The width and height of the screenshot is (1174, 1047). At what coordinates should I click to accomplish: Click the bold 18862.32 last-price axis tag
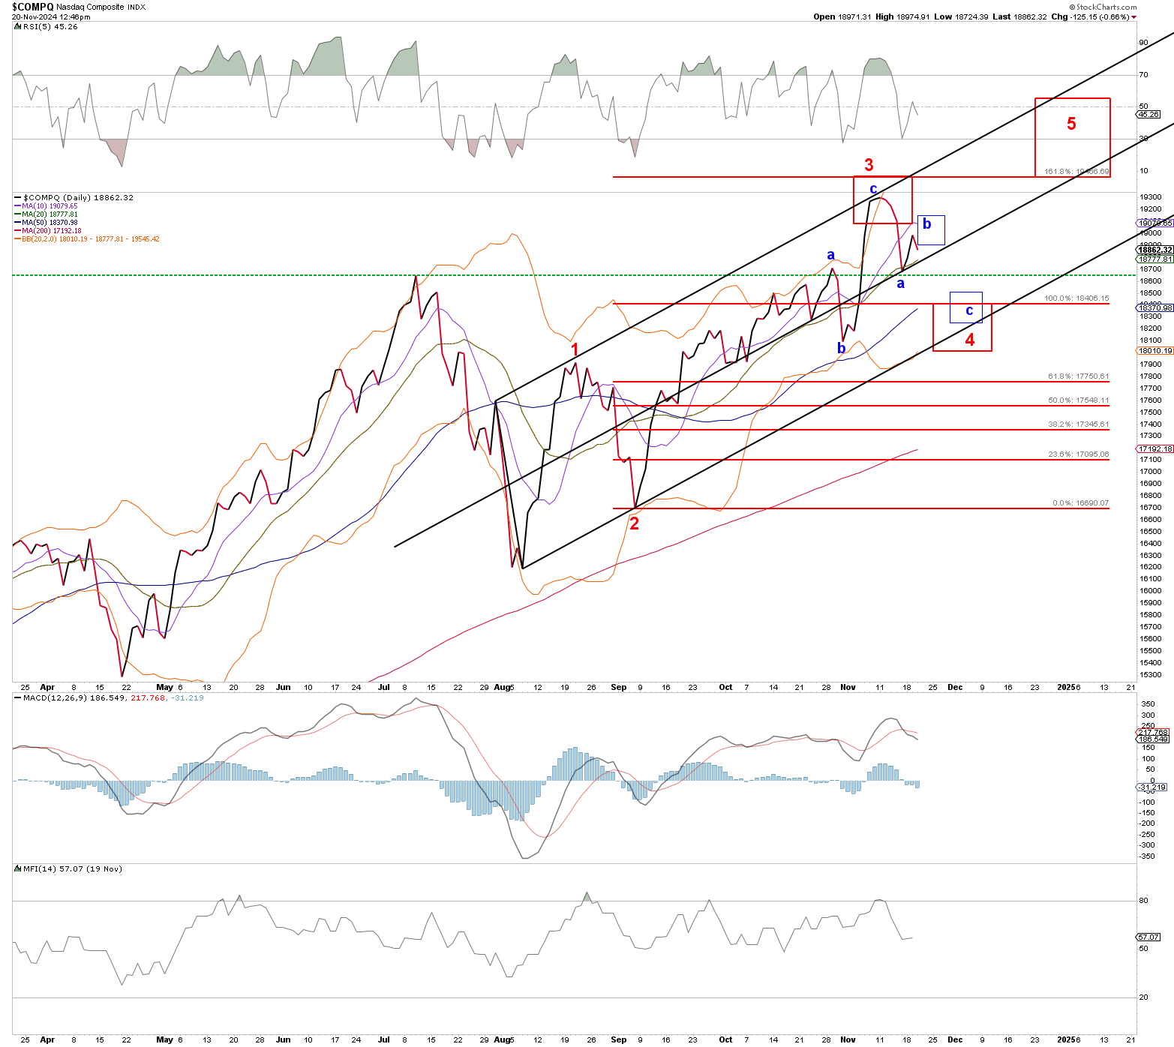click(x=1155, y=250)
